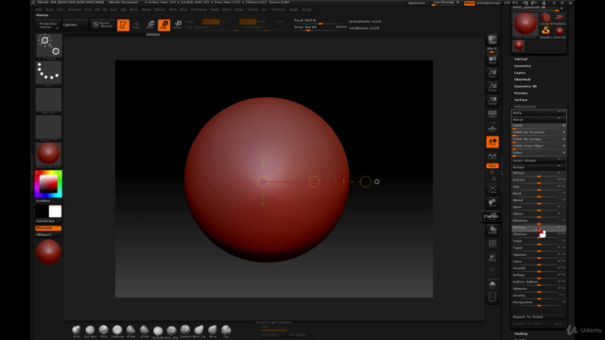Open Projection Master
The height and width of the screenshot is (340, 605).
click(x=48, y=25)
